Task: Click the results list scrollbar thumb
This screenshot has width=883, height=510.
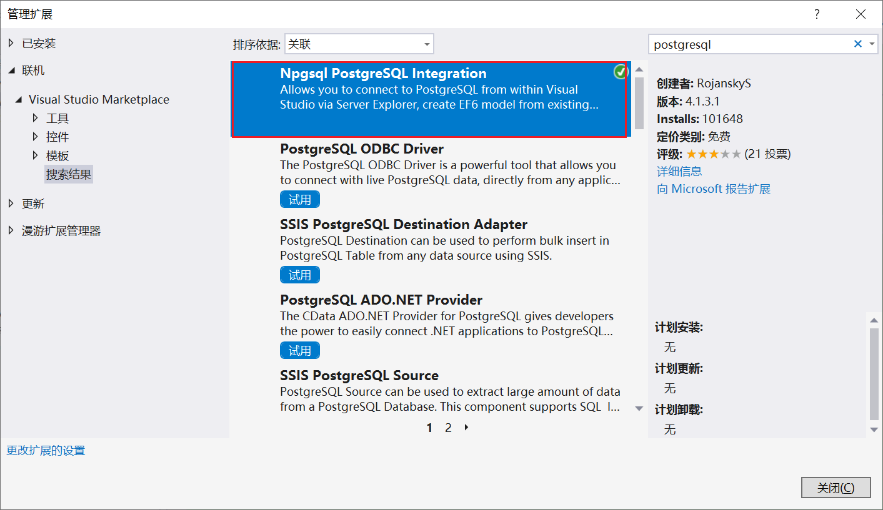Action: [639, 103]
